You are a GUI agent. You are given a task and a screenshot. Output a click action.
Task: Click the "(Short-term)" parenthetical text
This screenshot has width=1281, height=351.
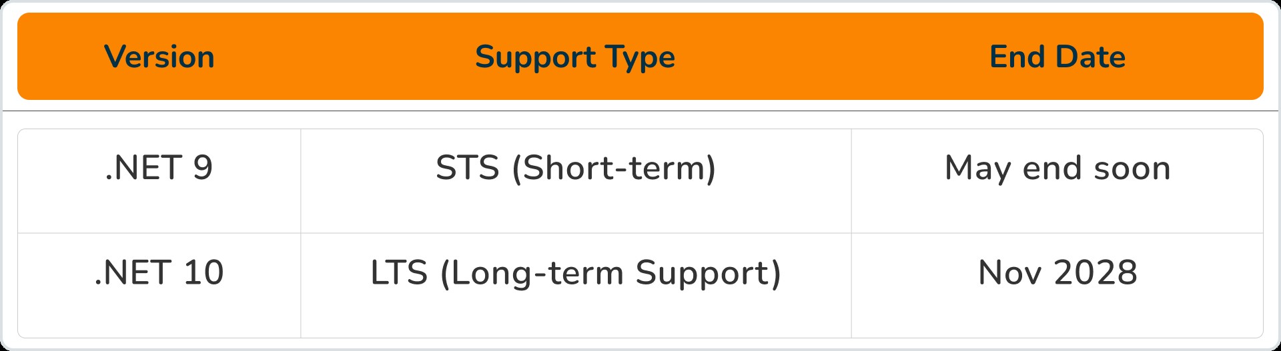(x=614, y=168)
